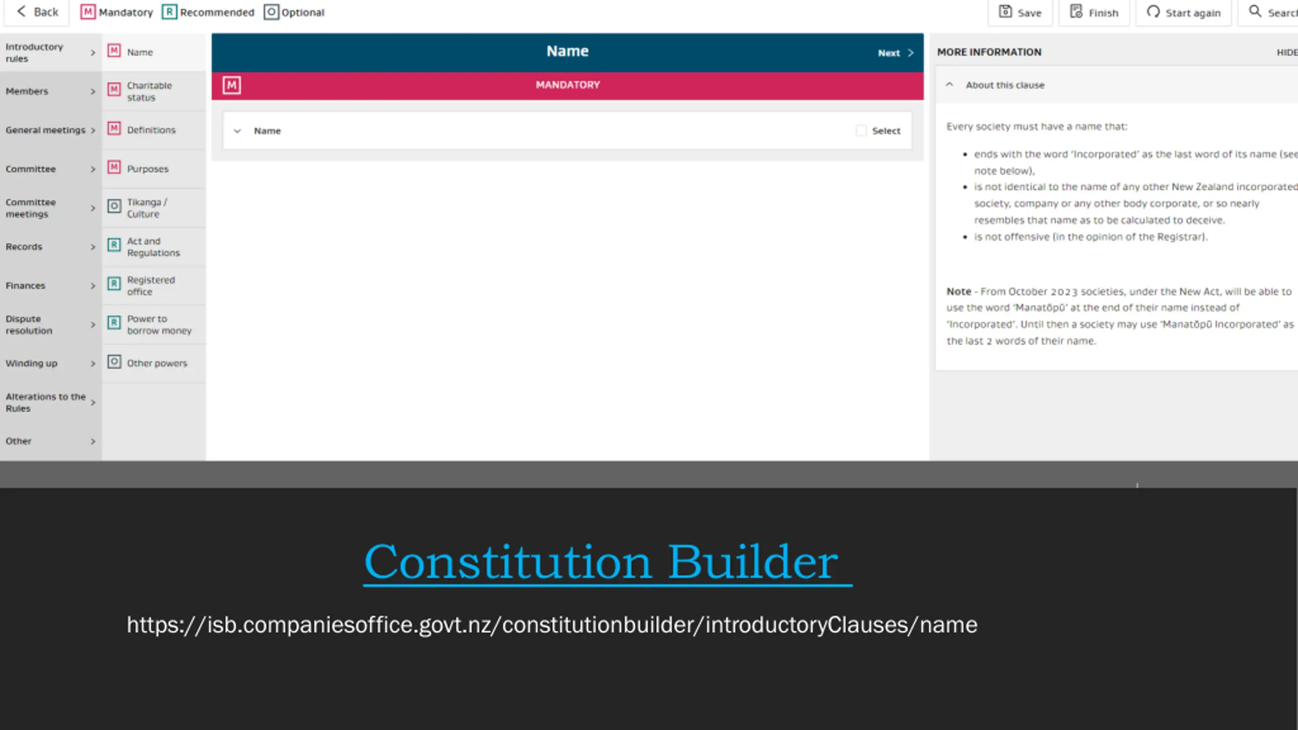Image resolution: width=1298 pixels, height=730 pixels.
Task: Open the Definitions clause
Action: pyautogui.click(x=154, y=130)
